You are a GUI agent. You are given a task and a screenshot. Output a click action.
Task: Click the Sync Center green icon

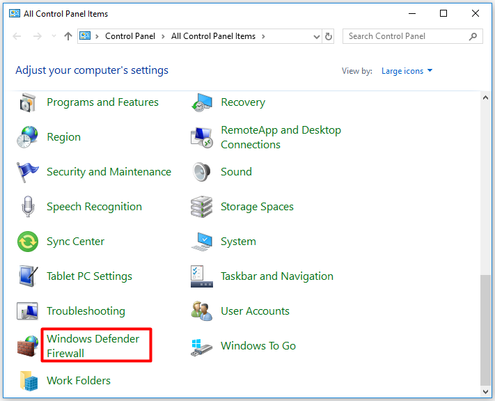(x=28, y=242)
